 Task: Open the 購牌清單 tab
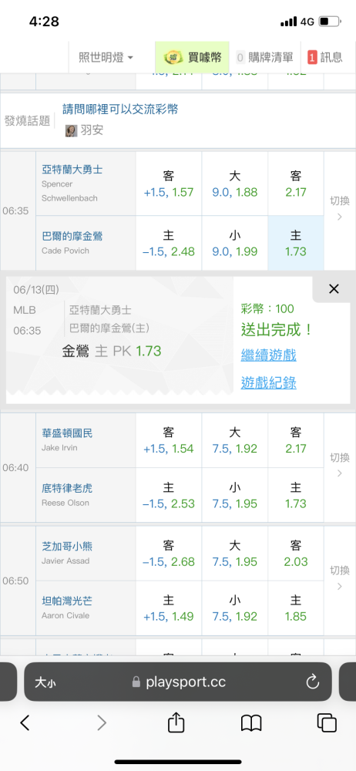[x=264, y=57]
